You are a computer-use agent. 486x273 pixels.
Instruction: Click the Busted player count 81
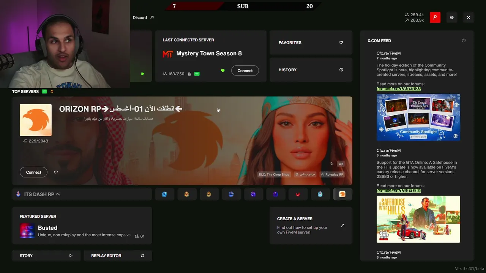click(x=140, y=236)
